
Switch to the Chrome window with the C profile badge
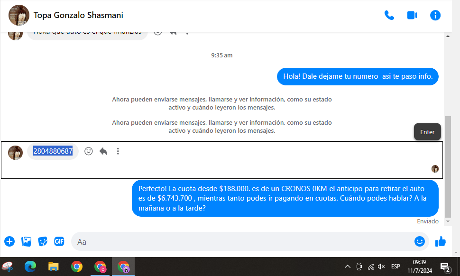[x=100, y=267]
